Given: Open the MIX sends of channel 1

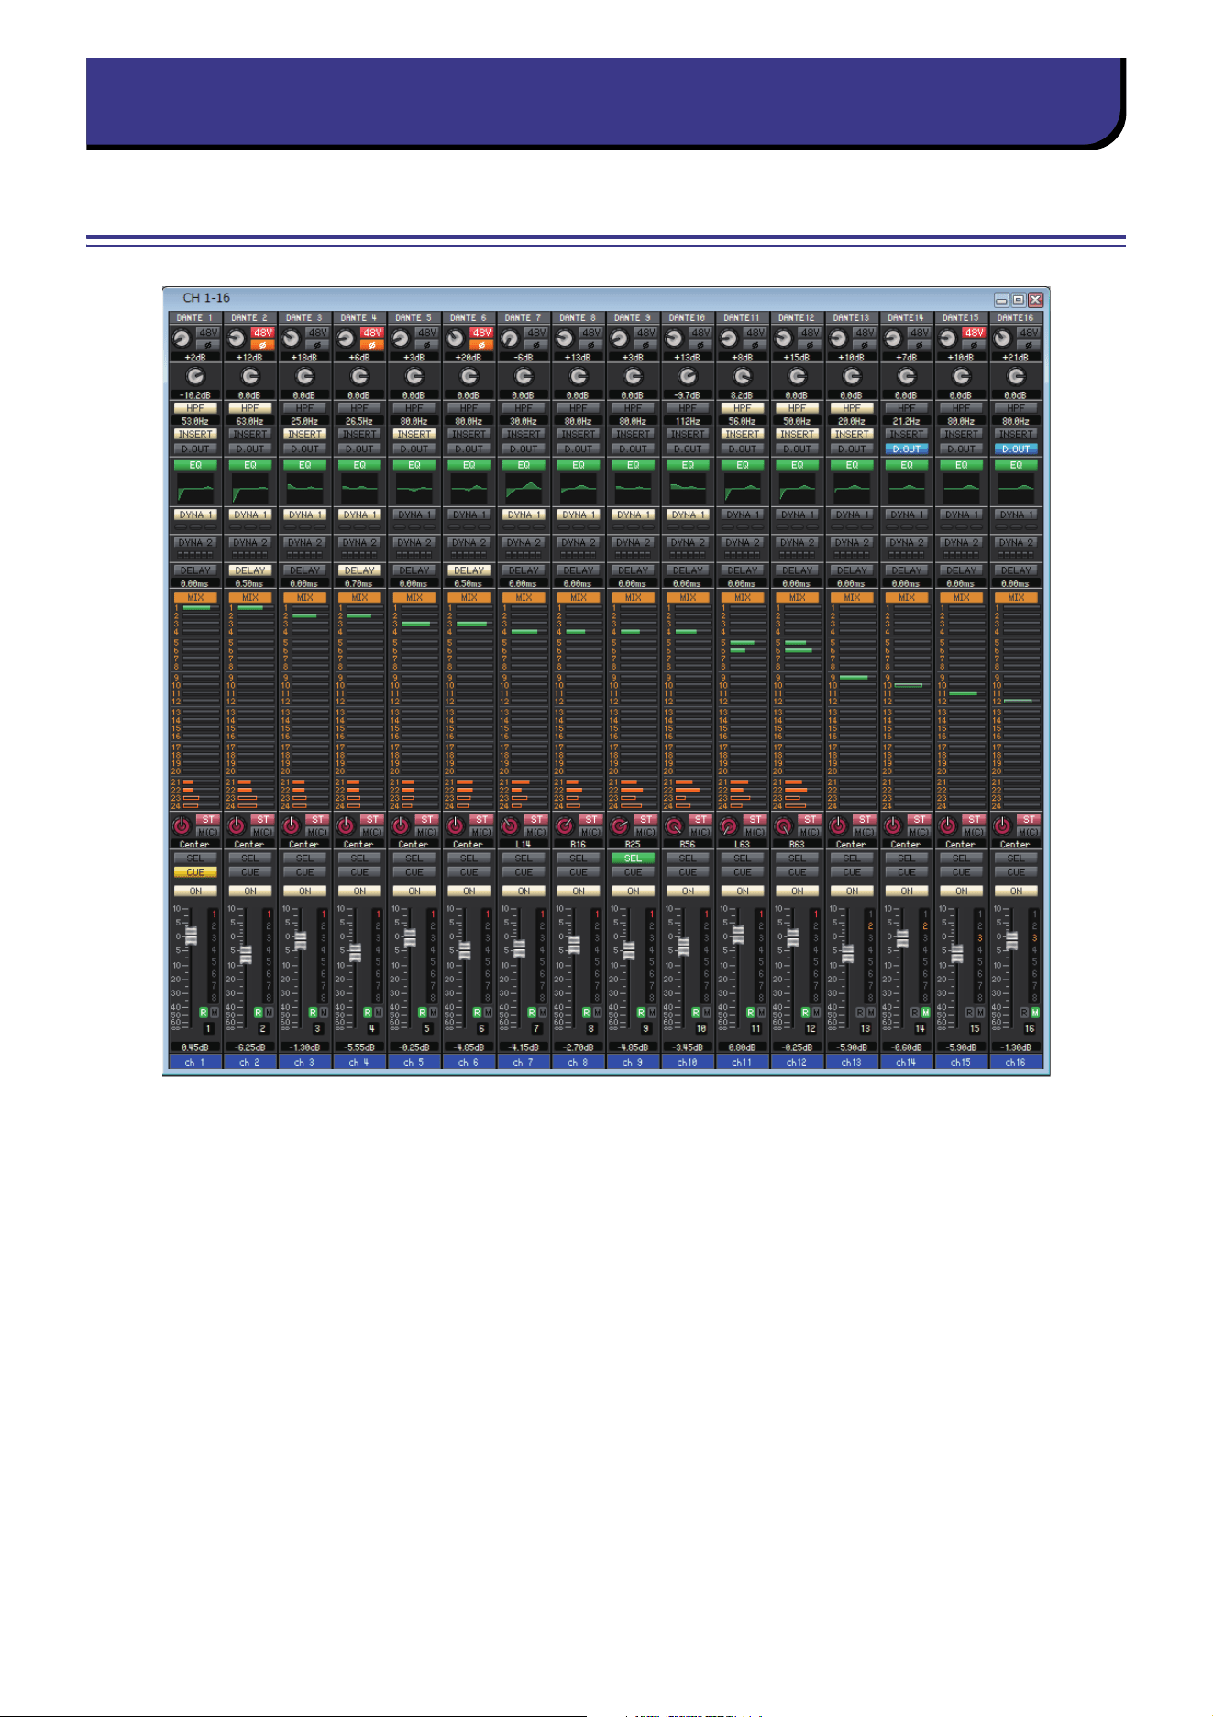Looking at the screenshot, I should pos(195,597).
